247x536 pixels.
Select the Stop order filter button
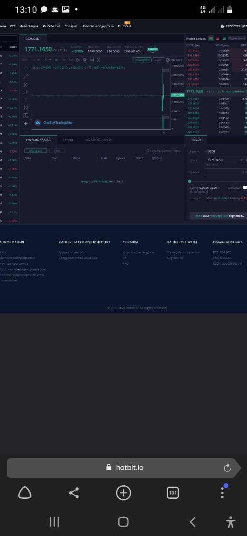pyautogui.click(x=57, y=151)
